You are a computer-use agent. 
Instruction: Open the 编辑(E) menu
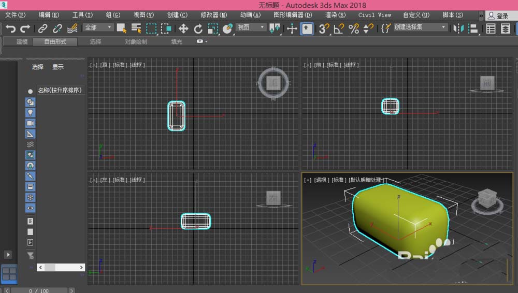(x=49, y=15)
